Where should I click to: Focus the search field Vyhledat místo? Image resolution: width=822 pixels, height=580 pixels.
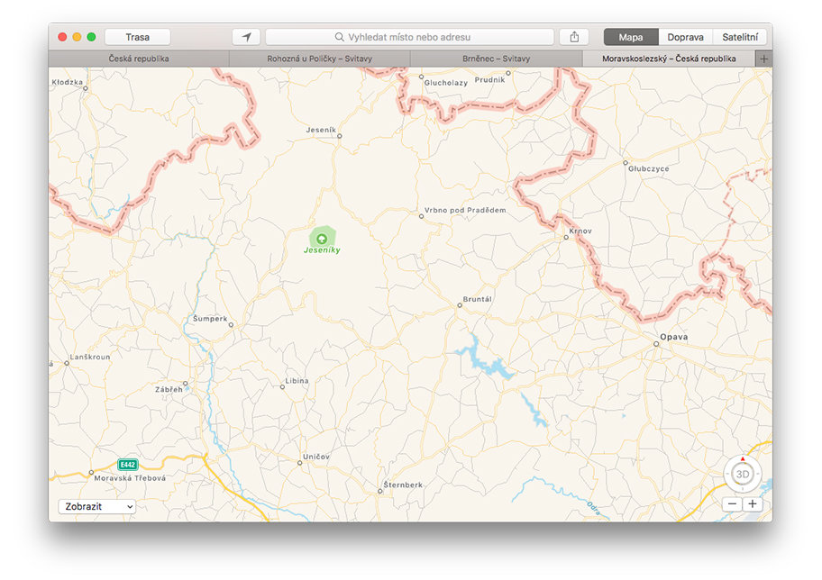click(409, 37)
